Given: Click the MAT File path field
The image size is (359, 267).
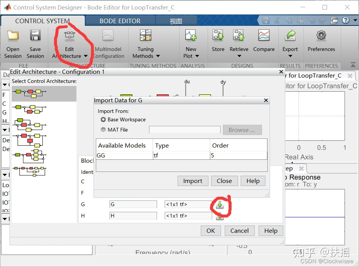Looking at the screenshot, I should [x=185, y=130].
